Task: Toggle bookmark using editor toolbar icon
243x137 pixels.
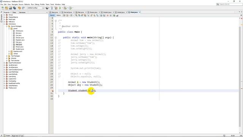Action: pos(97,15)
